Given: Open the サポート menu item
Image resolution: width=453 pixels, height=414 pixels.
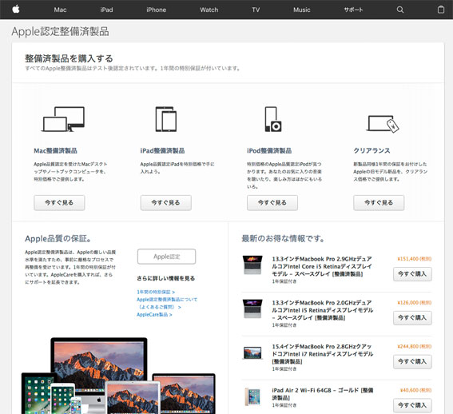Looking at the screenshot, I should coord(353,10).
